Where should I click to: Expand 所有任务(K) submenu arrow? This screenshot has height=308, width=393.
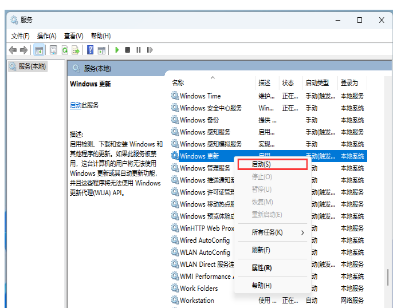coord(302,232)
